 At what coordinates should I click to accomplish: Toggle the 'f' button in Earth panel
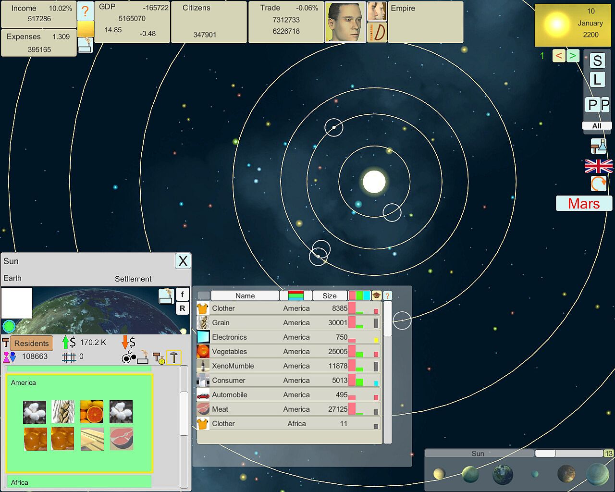183,295
